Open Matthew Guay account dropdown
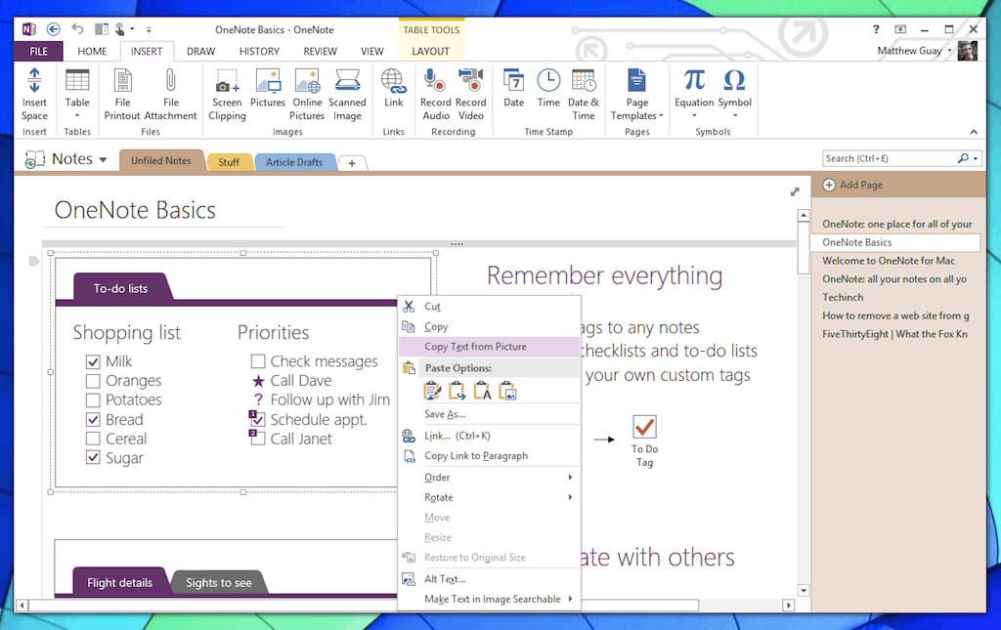Viewport: 1001px width, 630px height. (x=949, y=51)
